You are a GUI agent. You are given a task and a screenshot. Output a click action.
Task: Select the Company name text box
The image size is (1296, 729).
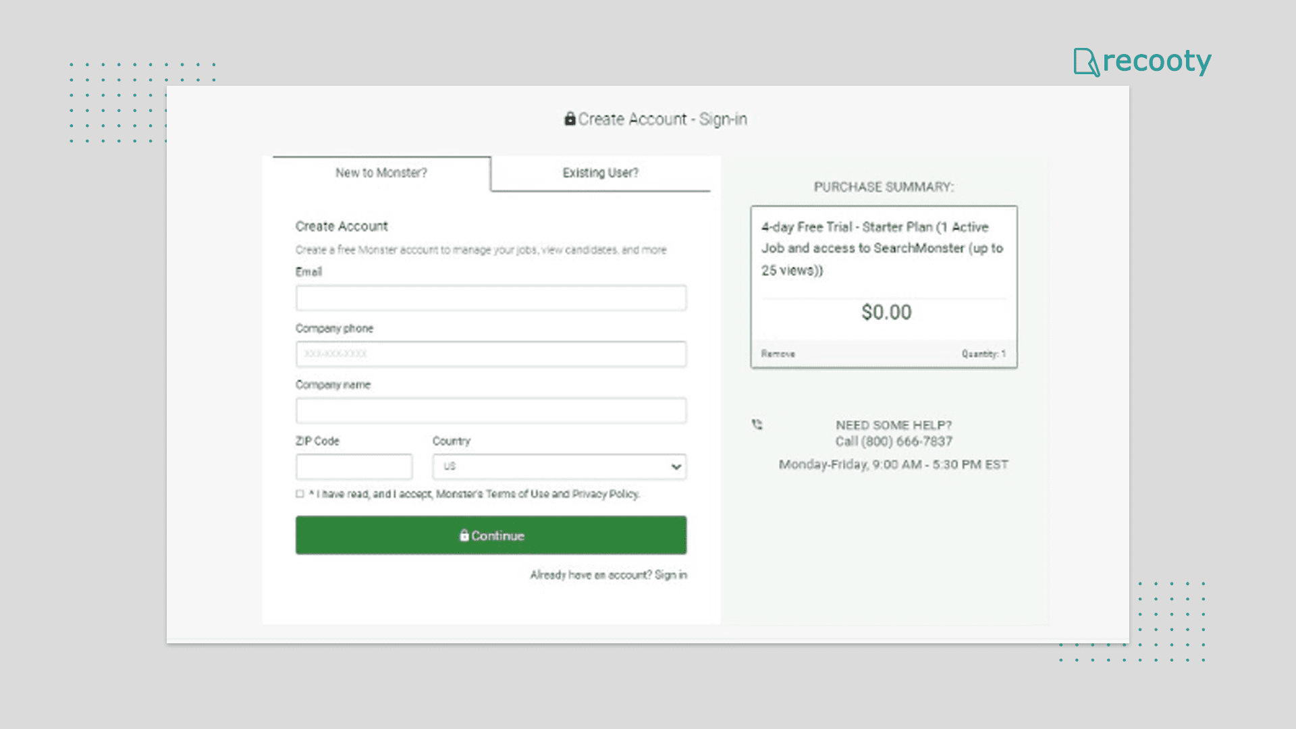[491, 410]
